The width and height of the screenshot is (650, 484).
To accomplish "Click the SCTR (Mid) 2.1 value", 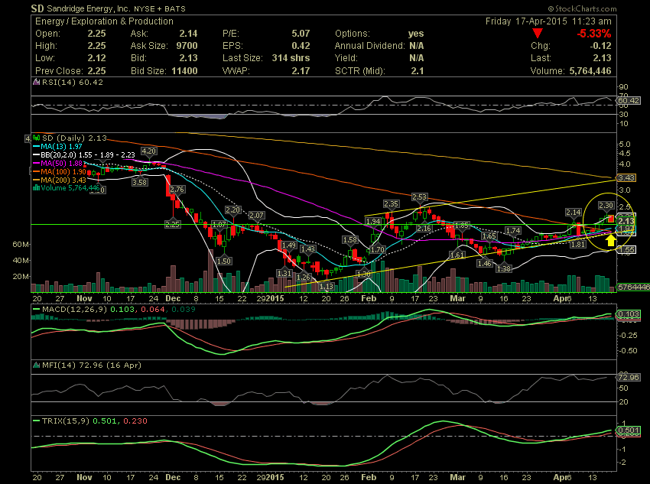I will click(x=417, y=71).
